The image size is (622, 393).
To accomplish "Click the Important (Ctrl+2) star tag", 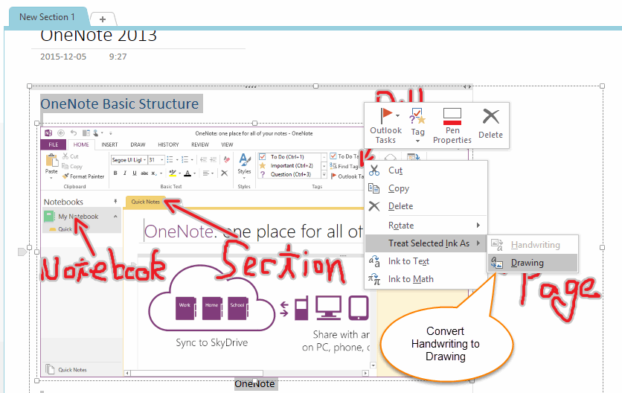I will [x=263, y=165].
